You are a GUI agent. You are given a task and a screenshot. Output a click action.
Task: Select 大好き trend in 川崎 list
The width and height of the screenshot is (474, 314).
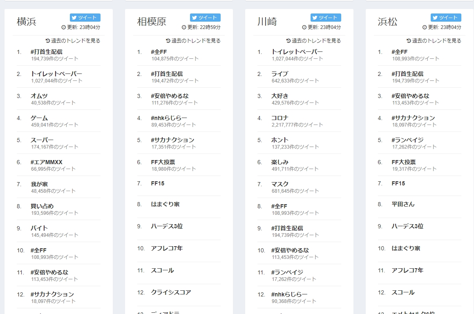point(279,96)
